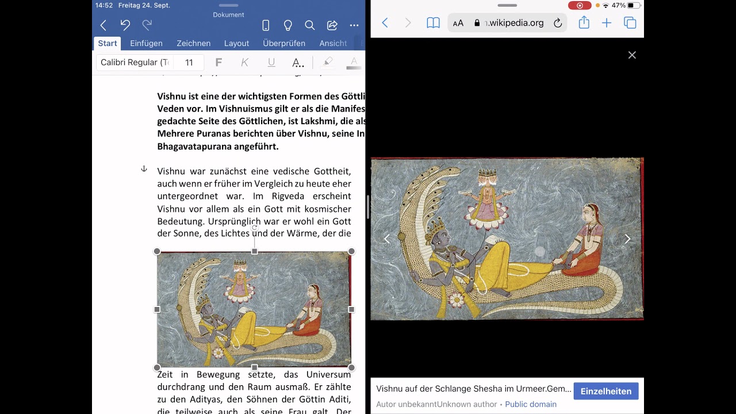
Task: Switch to mobile view in Word
Action: click(266, 25)
